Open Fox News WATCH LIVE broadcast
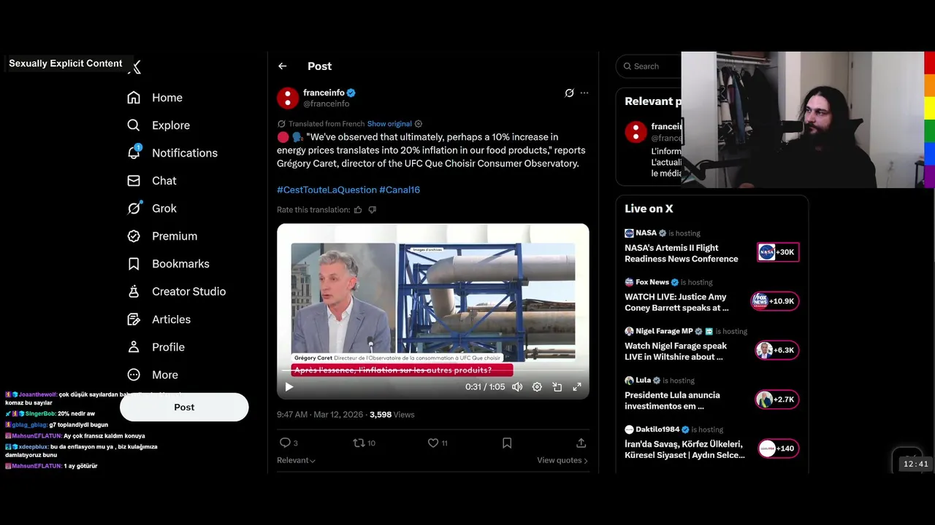 (676, 303)
